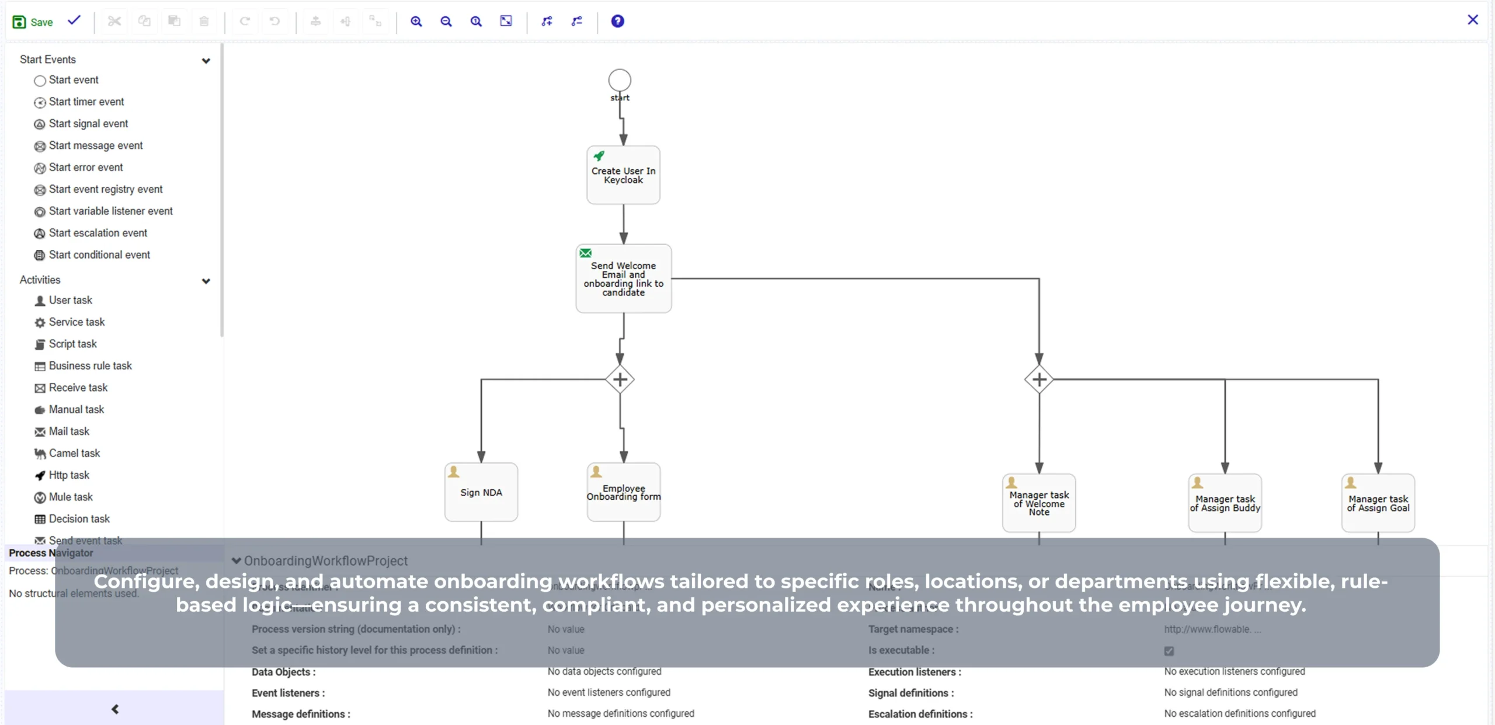Image resolution: width=1495 pixels, height=725 pixels.
Task: Select the Sign NDA user task
Action: [x=481, y=492]
